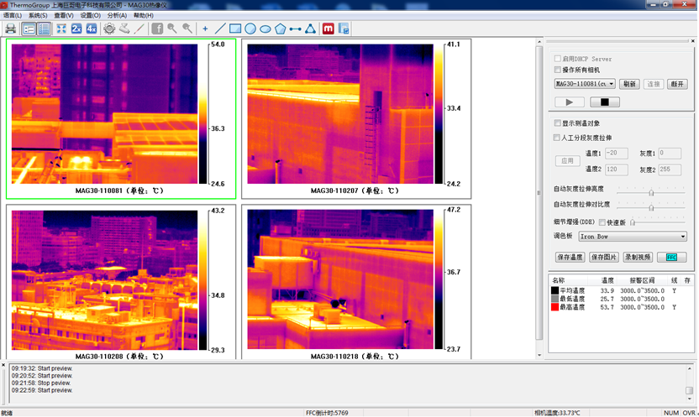The height and width of the screenshot is (417, 699).
Task: Click the window layout icon at toolbar end
Action: [344, 29]
